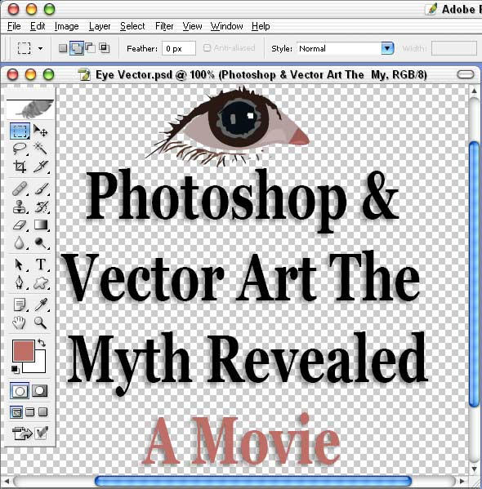The image size is (482, 489).
Task: Toggle the Anti-aliased checkbox
Action: pos(207,48)
